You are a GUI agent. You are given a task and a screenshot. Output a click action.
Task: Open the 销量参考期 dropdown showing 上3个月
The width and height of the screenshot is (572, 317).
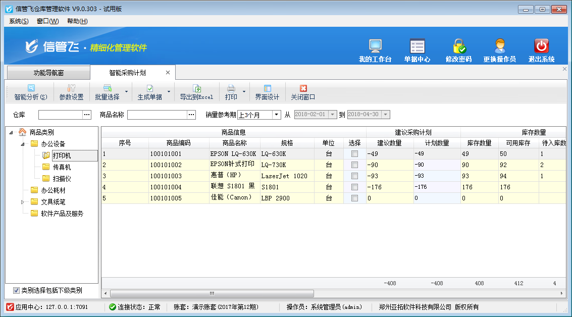[276, 115]
